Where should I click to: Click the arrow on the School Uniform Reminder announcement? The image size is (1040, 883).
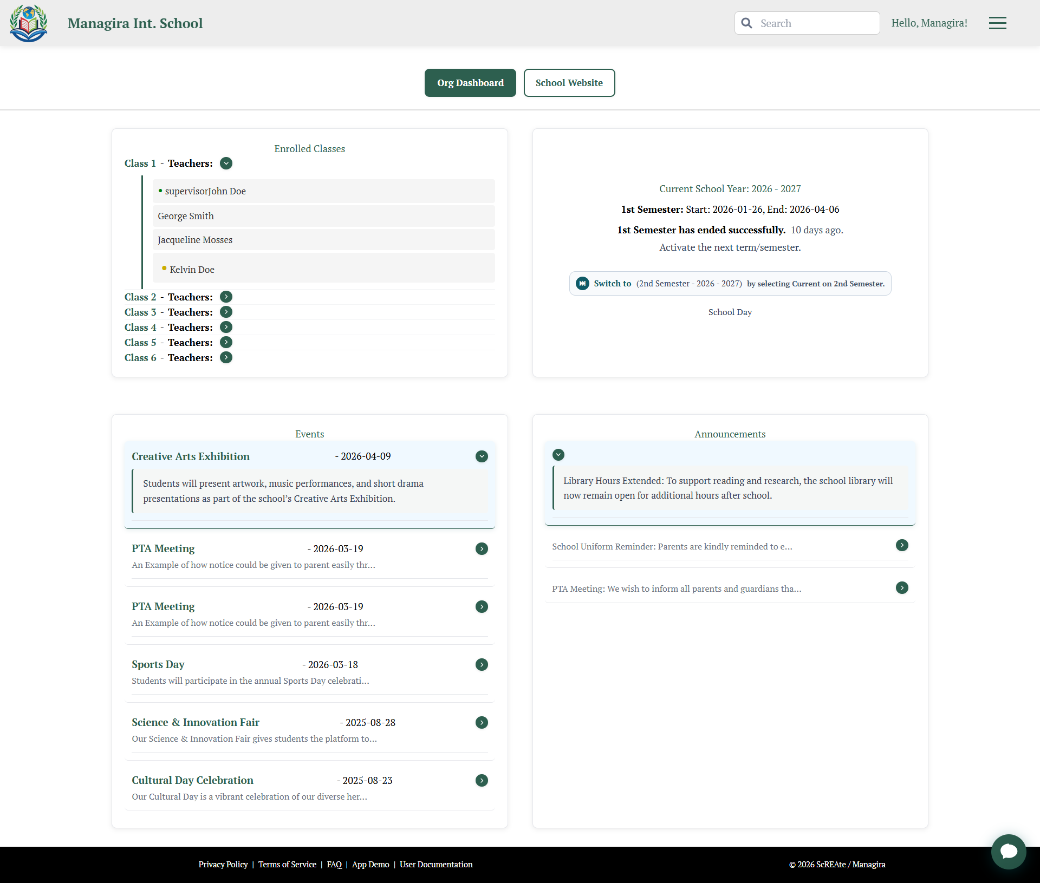[901, 545]
